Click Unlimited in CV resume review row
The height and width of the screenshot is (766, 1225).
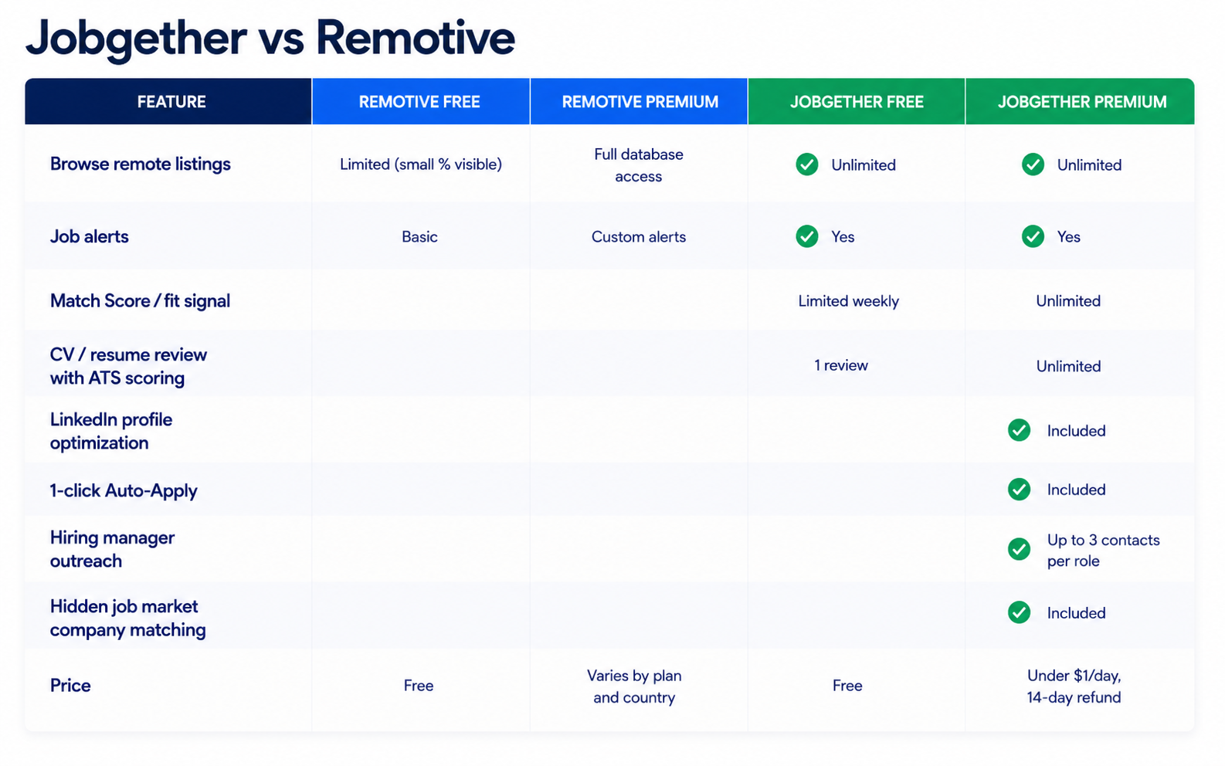[x=1068, y=366]
